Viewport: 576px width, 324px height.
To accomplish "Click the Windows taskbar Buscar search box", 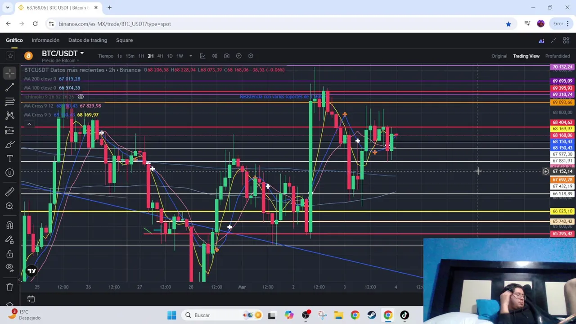I will click(222, 315).
